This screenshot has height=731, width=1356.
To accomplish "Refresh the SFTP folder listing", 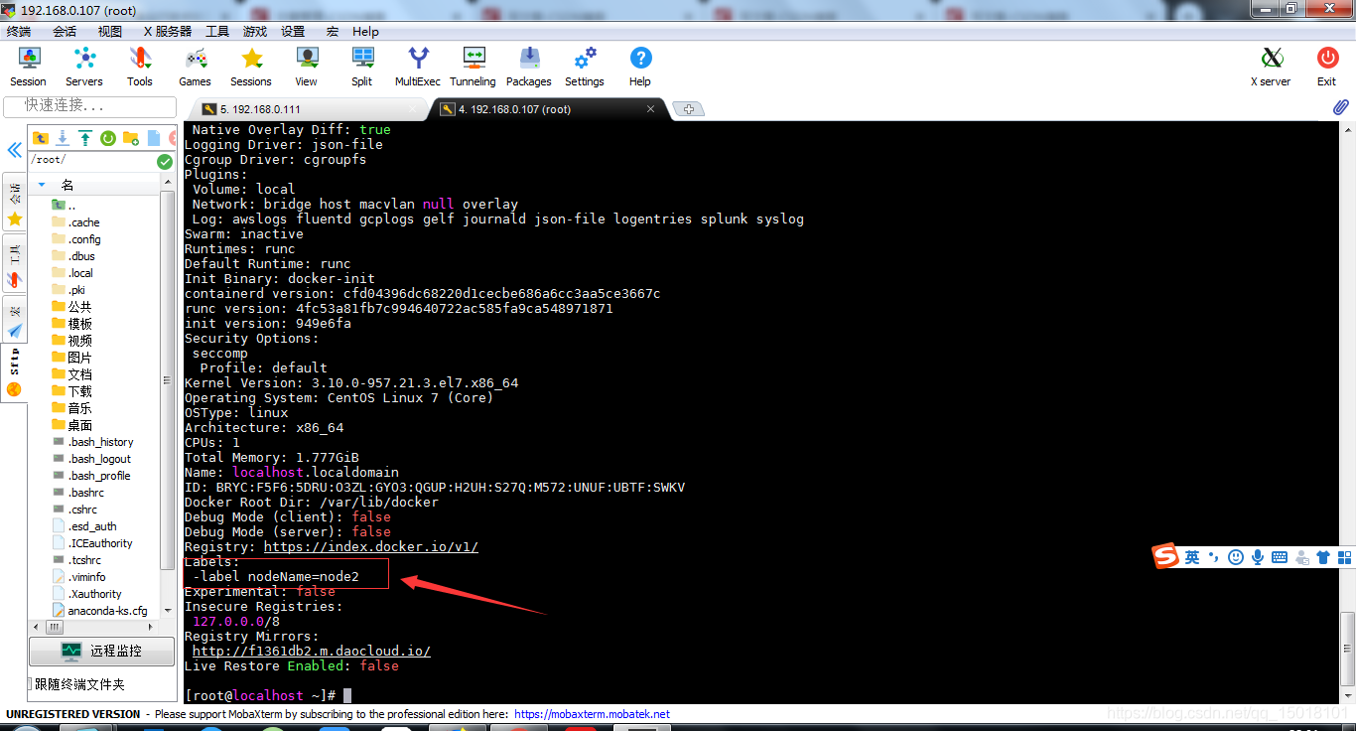I will click(x=107, y=138).
